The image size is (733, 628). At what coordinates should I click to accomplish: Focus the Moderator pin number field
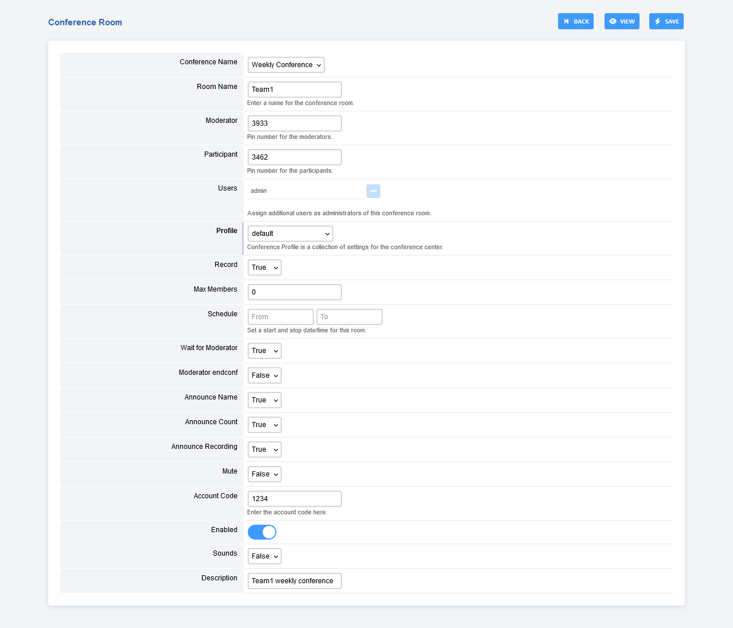click(x=294, y=123)
